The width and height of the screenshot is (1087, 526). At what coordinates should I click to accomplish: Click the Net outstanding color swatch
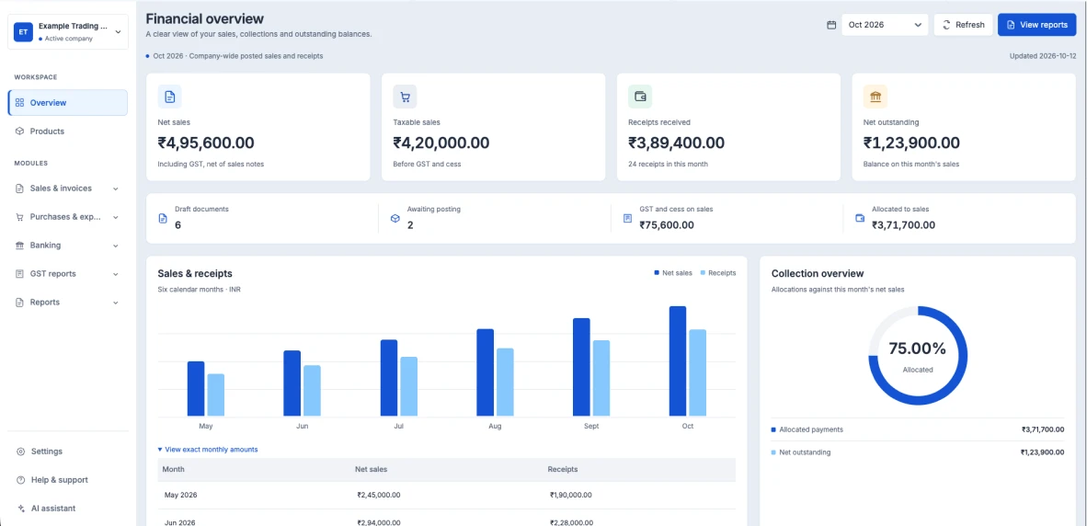773,452
